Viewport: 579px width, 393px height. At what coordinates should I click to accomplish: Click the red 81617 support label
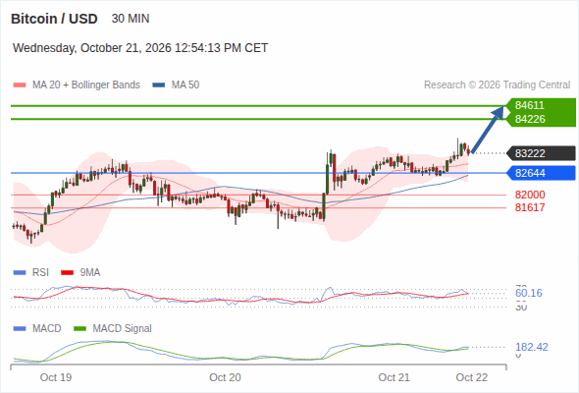pos(530,207)
